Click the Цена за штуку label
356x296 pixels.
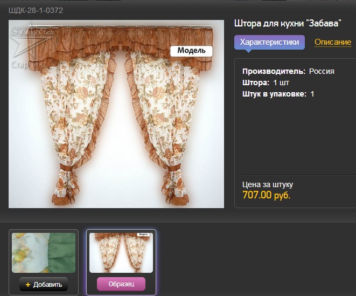(x=268, y=184)
